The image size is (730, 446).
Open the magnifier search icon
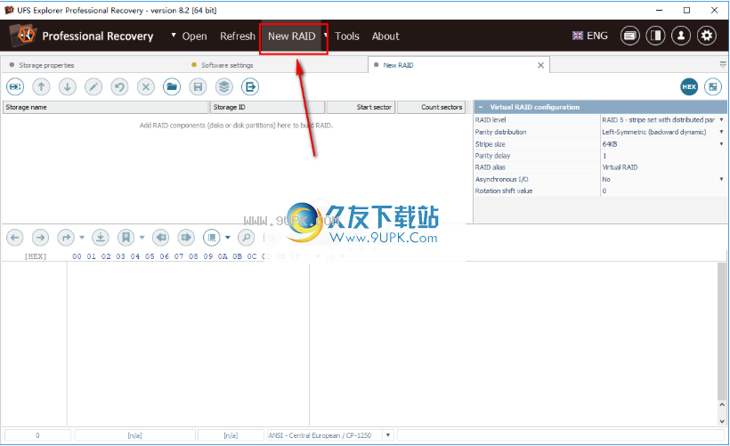click(x=246, y=238)
